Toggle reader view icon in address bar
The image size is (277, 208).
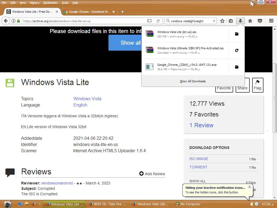(149, 21)
